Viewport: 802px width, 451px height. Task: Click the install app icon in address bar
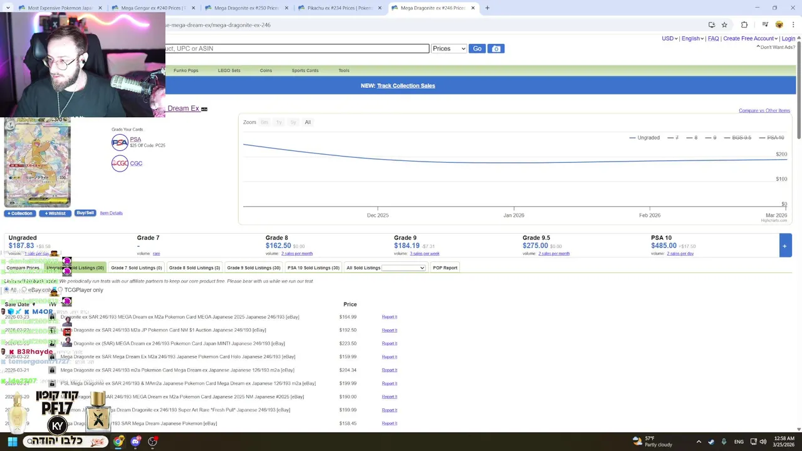pos(712,24)
